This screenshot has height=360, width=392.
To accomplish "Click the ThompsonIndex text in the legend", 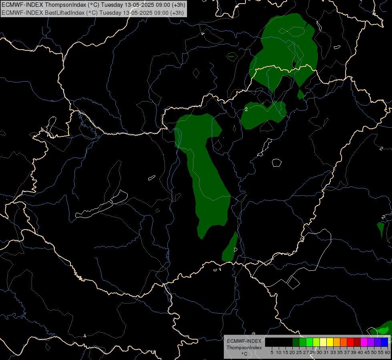I will pyautogui.click(x=244, y=348).
